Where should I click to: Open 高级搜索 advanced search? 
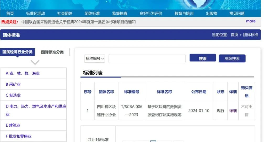coord(232,59)
